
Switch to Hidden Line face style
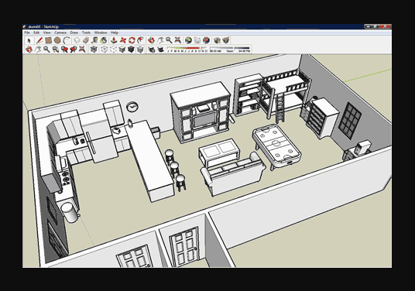(113, 50)
